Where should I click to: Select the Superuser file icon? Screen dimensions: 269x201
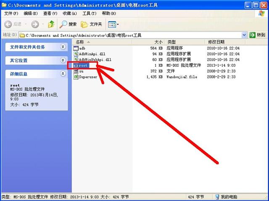pyautogui.click(x=76, y=77)
